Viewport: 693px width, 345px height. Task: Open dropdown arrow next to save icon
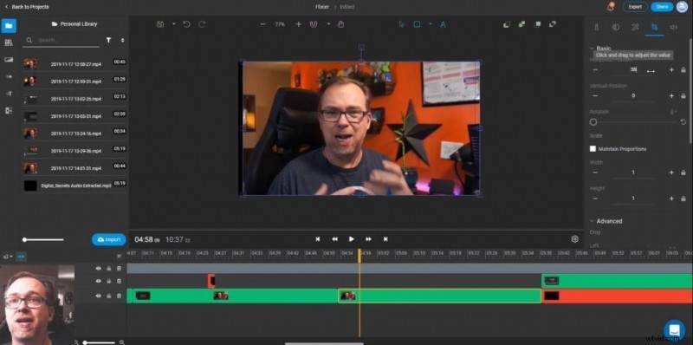tap(174, 24)
